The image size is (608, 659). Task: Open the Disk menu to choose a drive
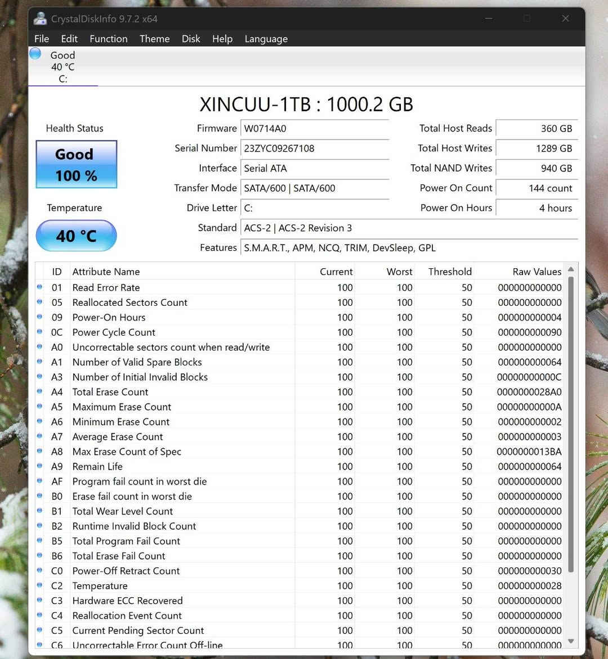[191, 39]
